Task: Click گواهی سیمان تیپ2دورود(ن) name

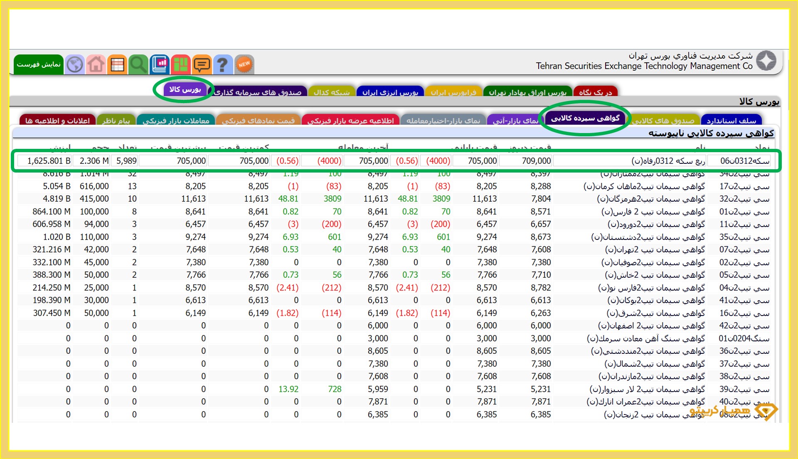Action: pos(656,224)
